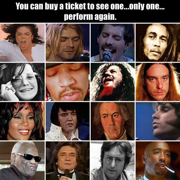The height and width of the screenshot is (180, 180).
Task: Pick the gray-haired man wearing dark sunglasses
Action: 22,161
